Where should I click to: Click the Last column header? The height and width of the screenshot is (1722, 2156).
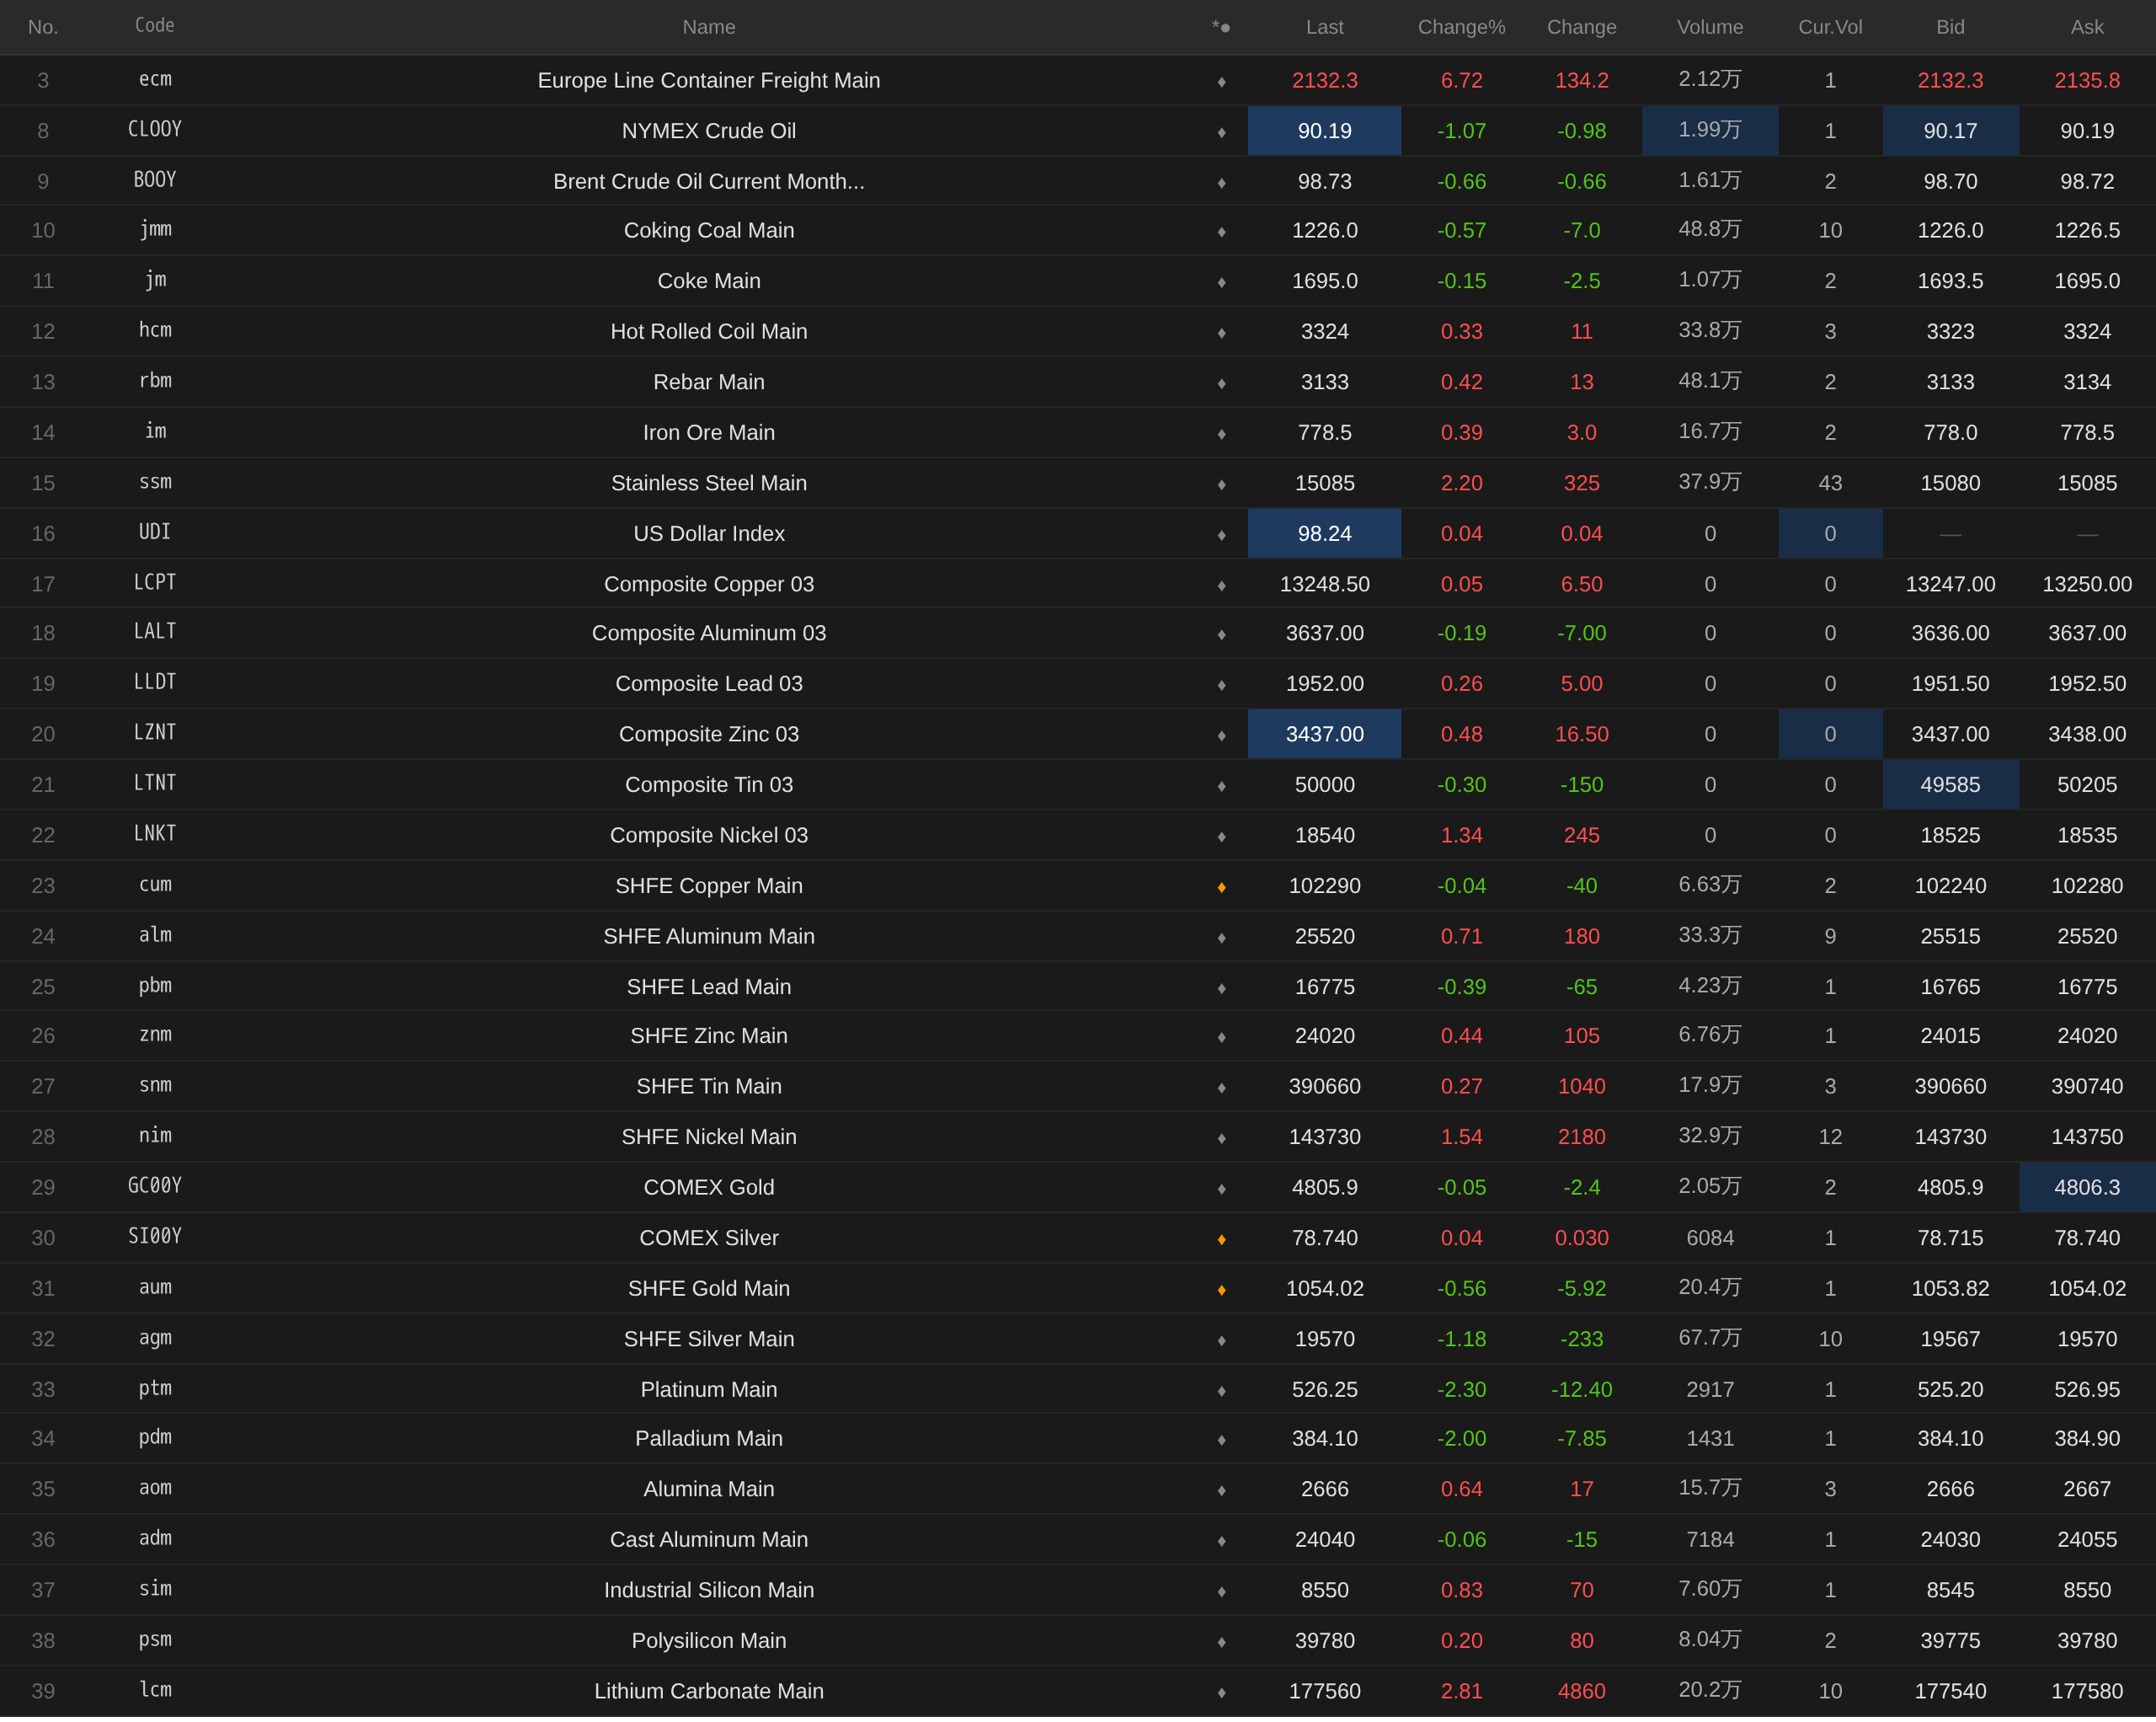click(1324, 27)
